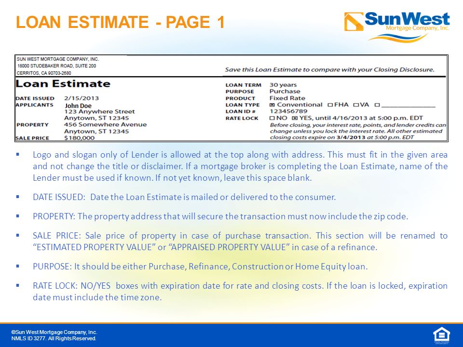Click 'ESTIMATED PROPERTY VALUE' quoted text
This screenshot has height=347, width=463.
pyautogui.click(x=95, y=247)
